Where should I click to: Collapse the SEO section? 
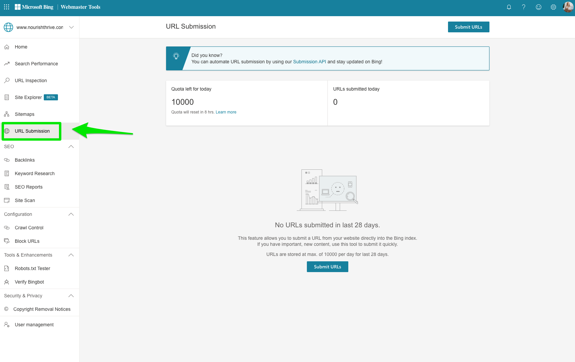tap(71, 146)
